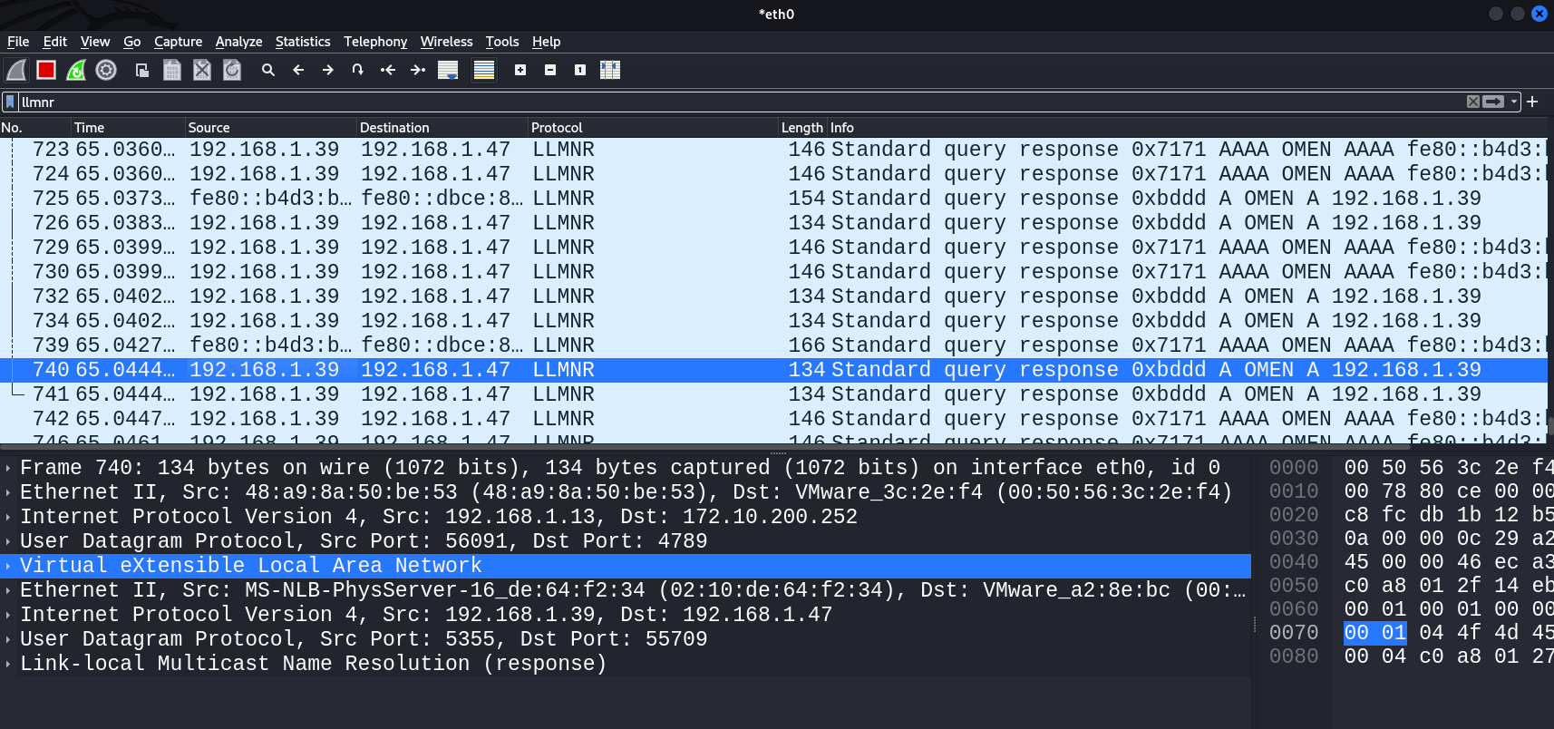Select packet number 725 in list
The height and width of the screenshot is (729, 1554).
pos(773,199)
